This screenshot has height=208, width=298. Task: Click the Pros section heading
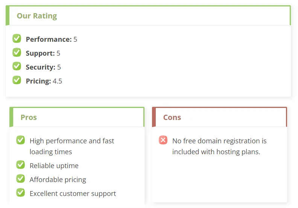(29, 117)
